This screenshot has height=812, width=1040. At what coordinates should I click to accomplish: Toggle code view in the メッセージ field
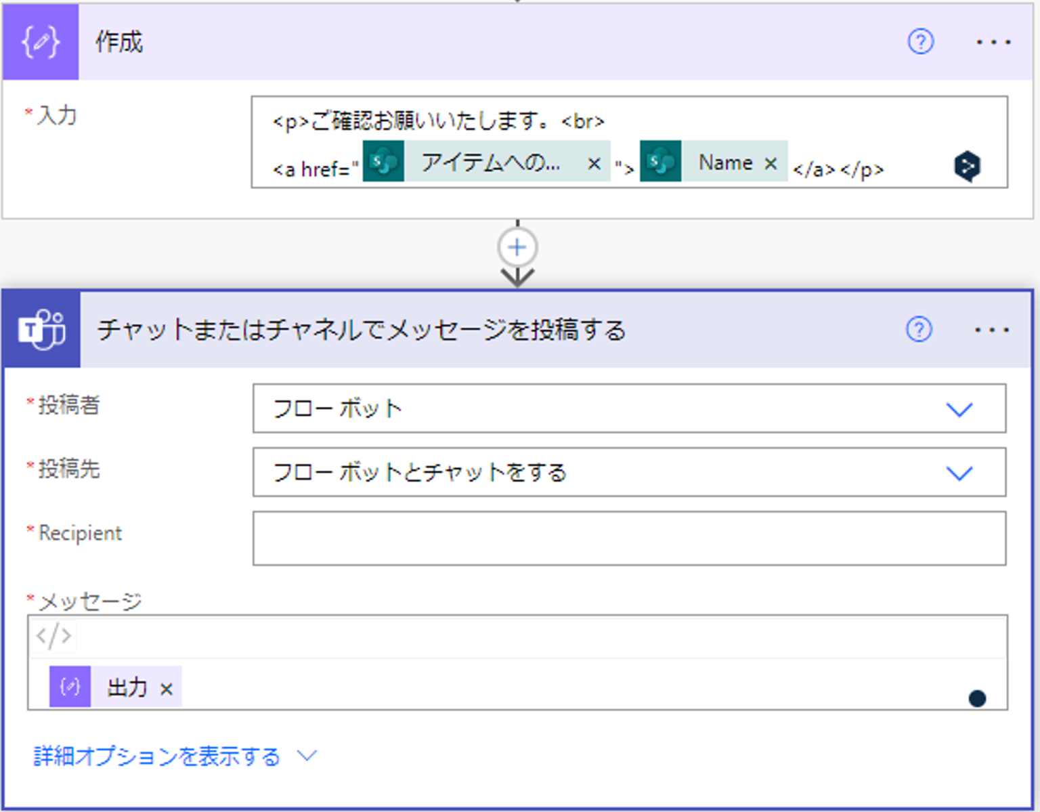click(x=53, y=635)
